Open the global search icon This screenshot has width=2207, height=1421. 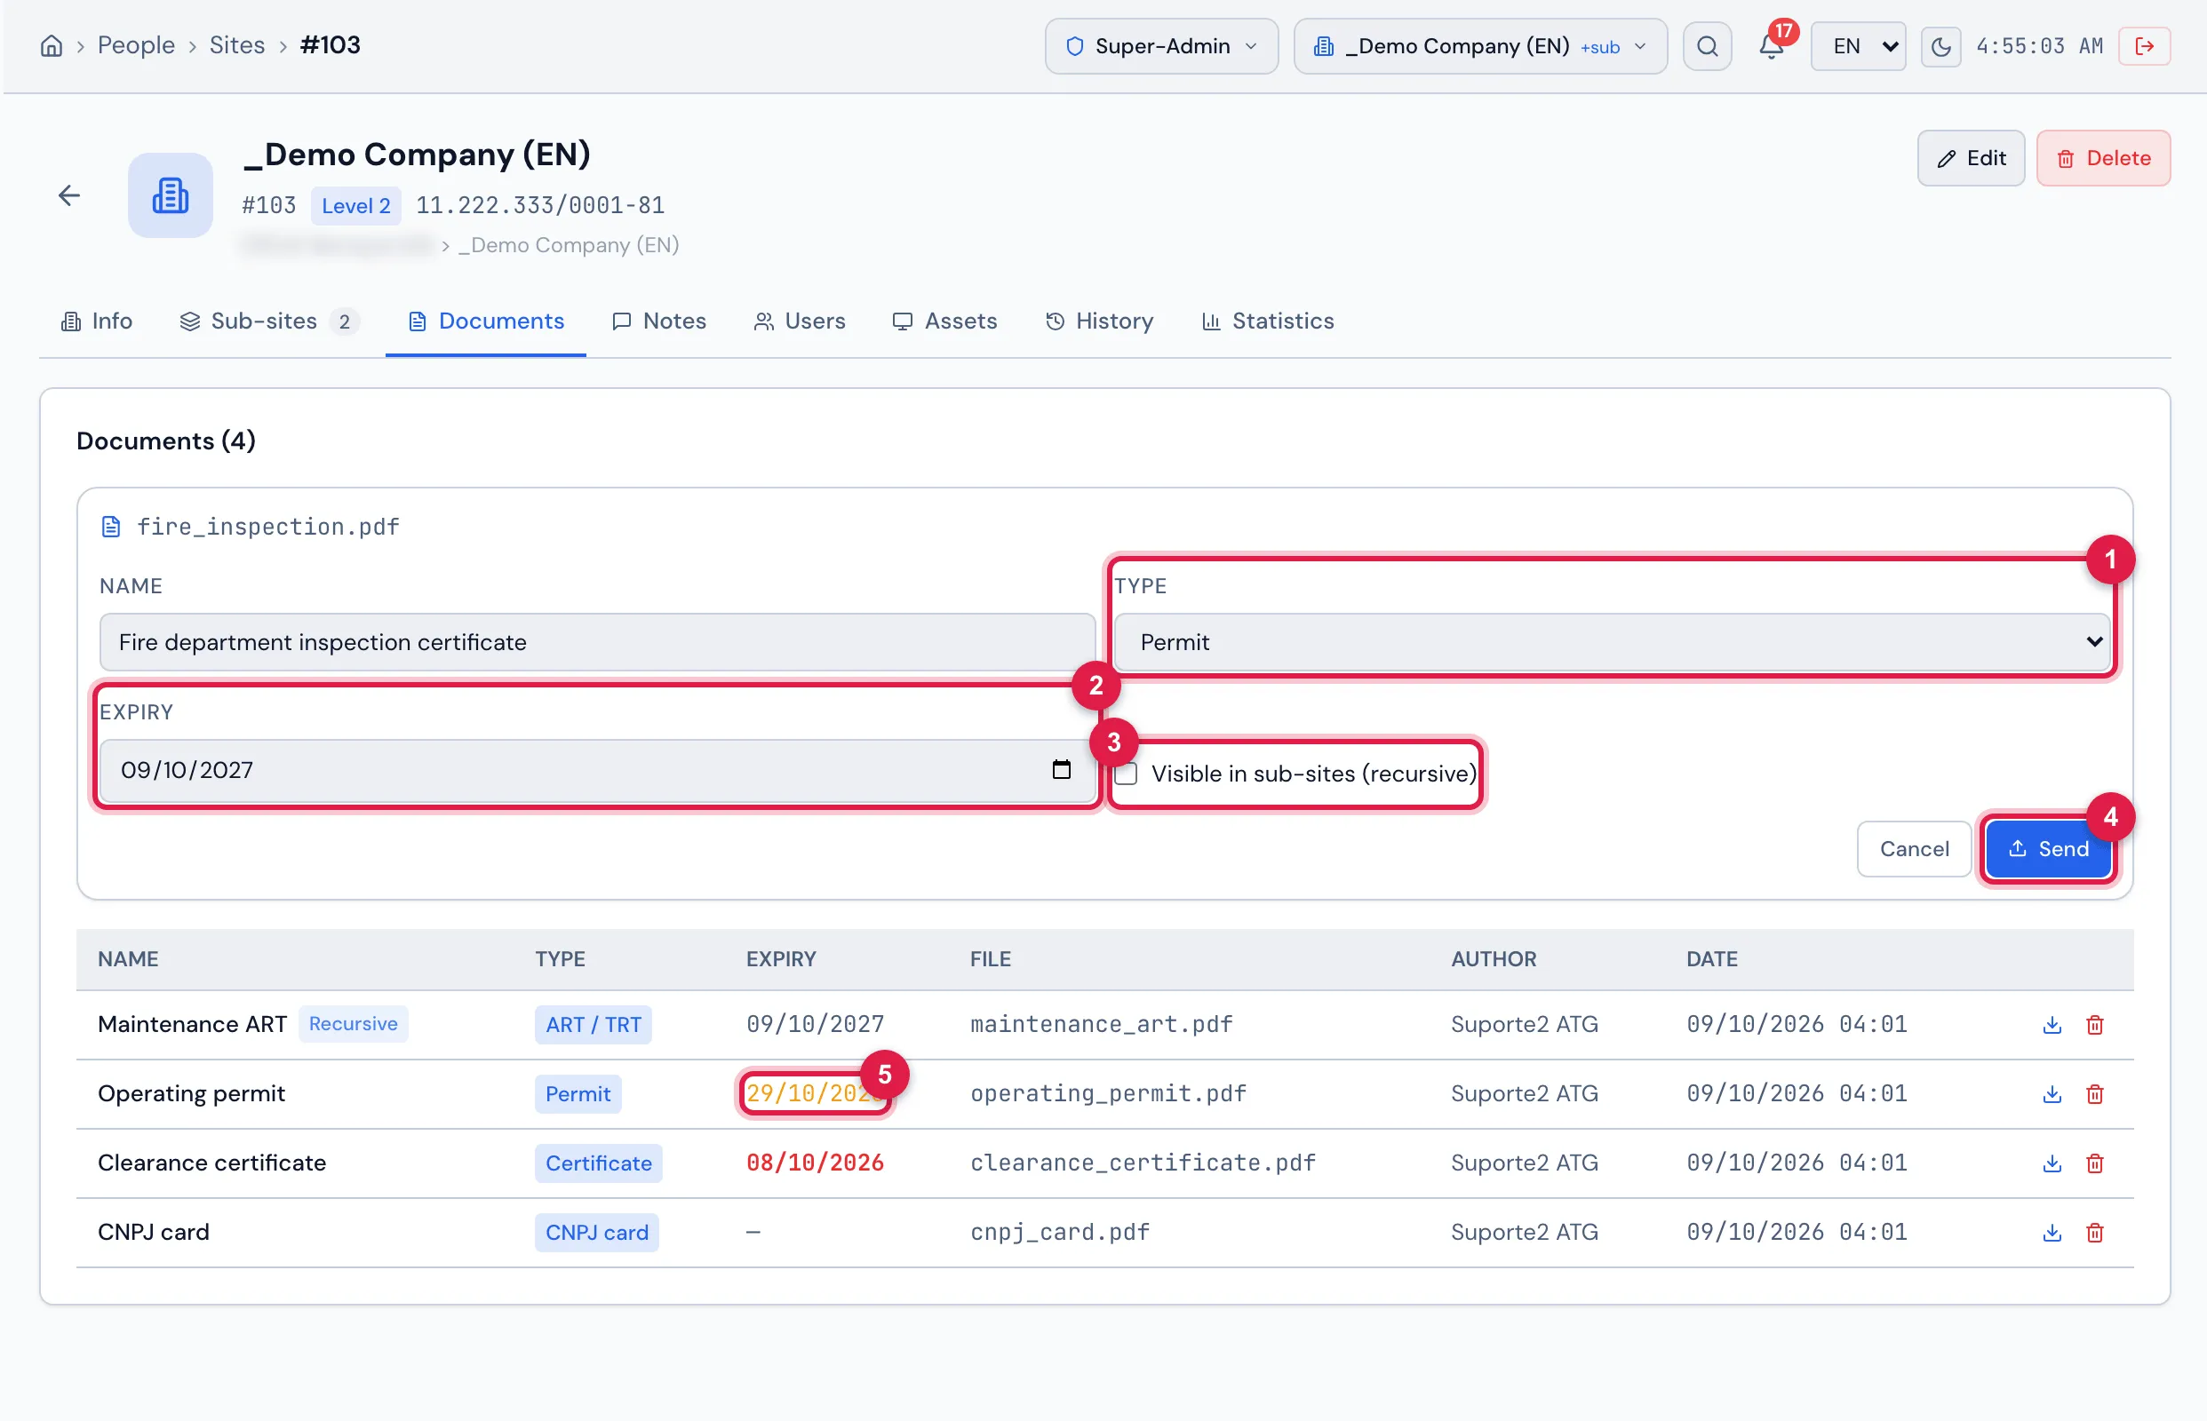pyautogui.click(x=1707, y=46)
